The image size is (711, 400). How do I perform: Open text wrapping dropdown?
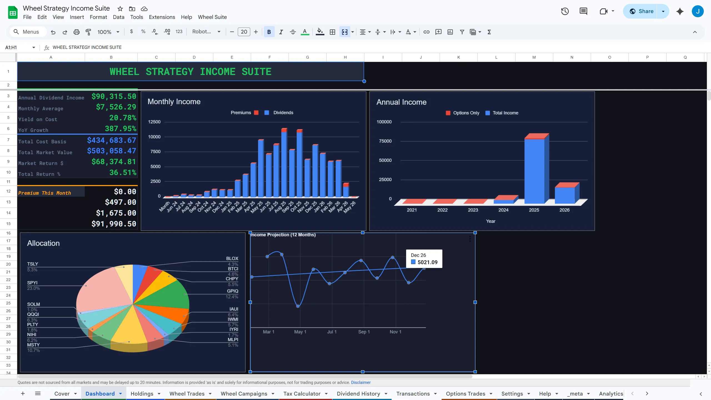point(395,32)
